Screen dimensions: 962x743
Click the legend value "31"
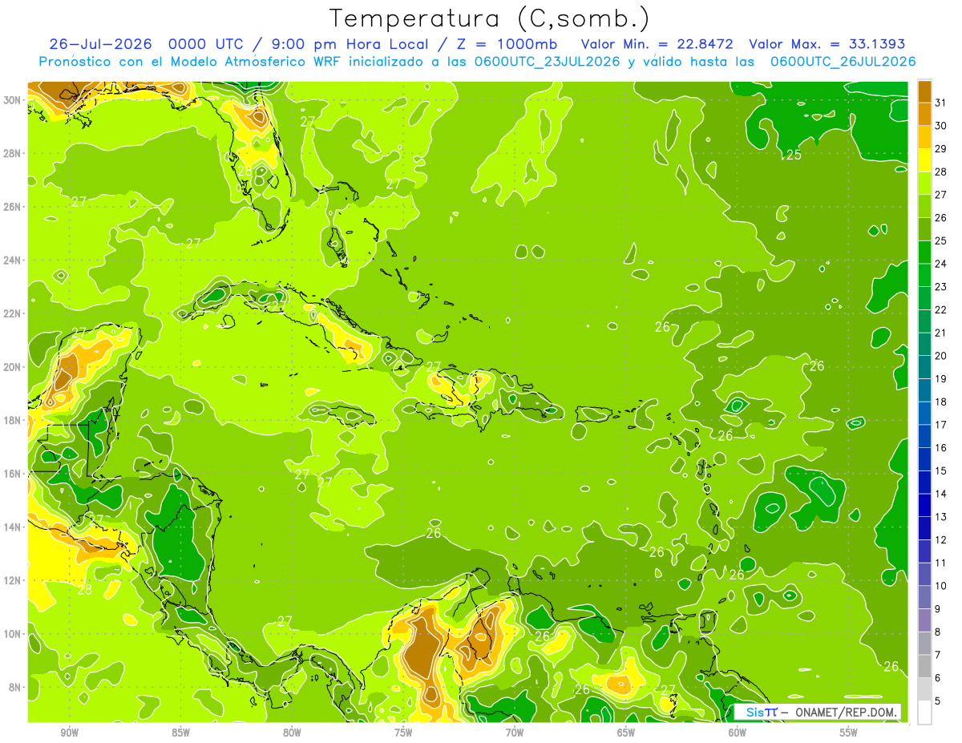click(941, 103)
